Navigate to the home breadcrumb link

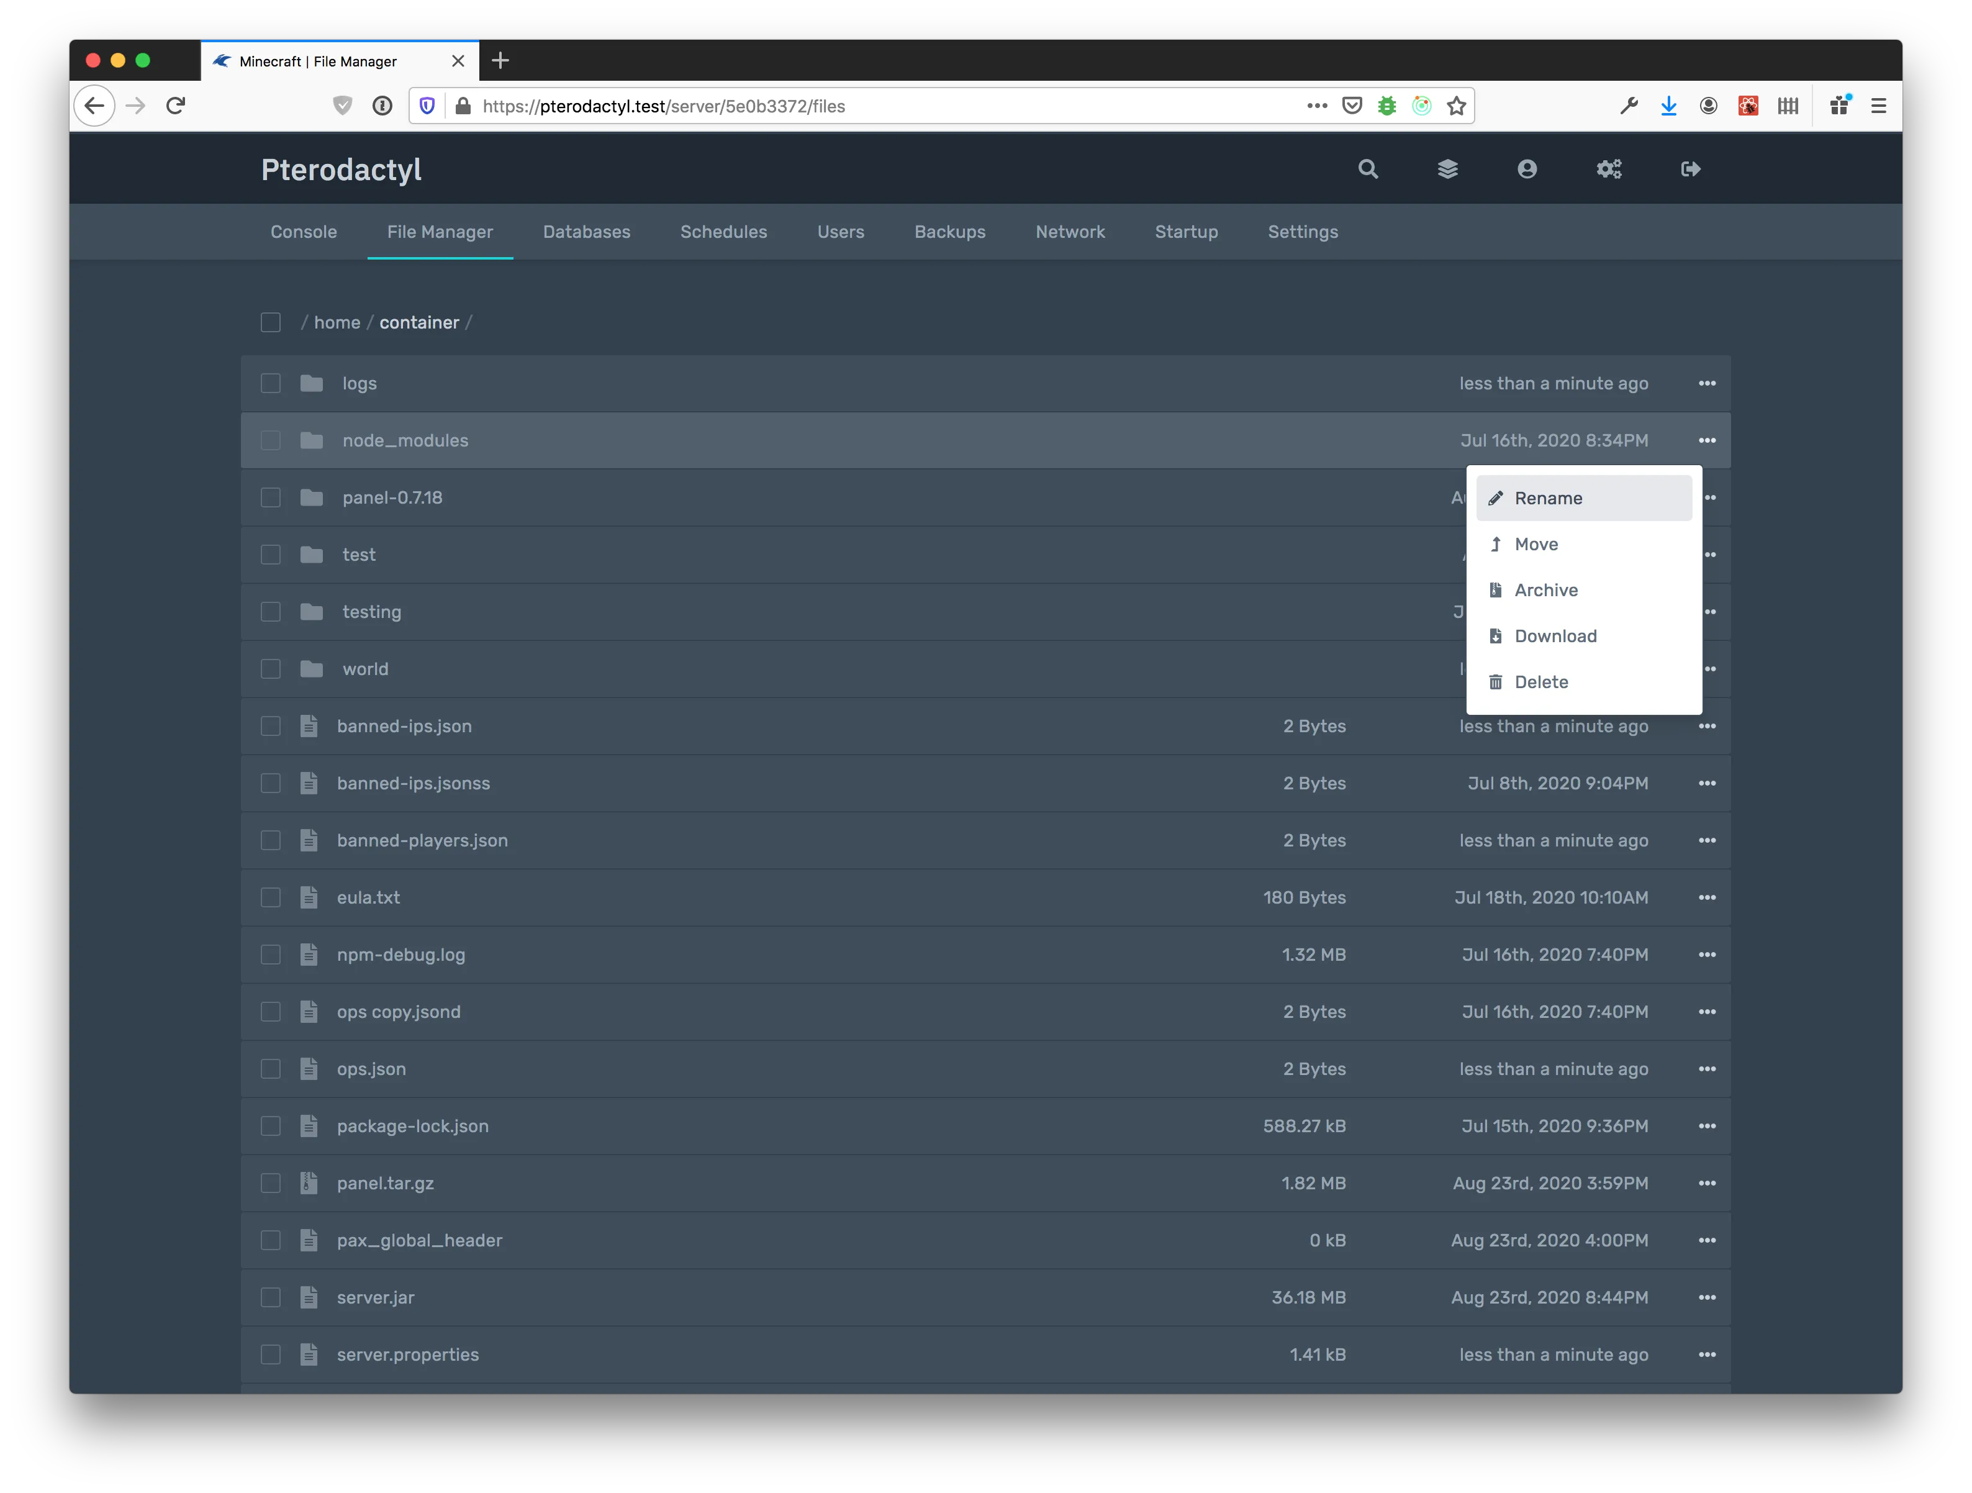(337, 322)
